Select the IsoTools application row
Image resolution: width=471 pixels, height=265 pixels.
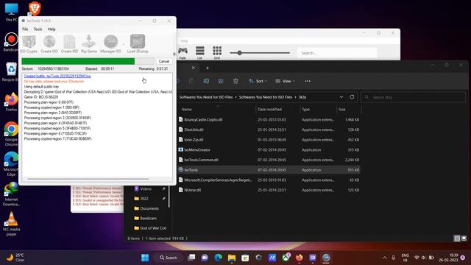269,170
